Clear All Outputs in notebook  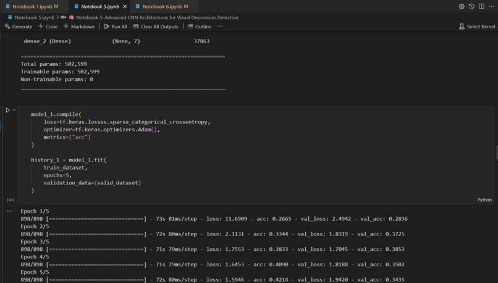156,27
